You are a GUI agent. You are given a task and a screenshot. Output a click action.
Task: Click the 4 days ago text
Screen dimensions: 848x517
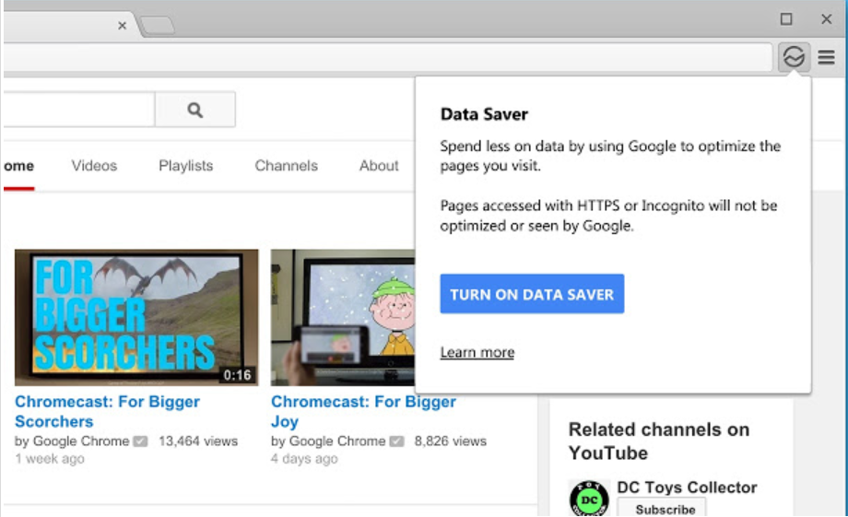click(304, 459)
